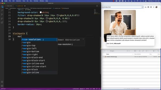Click the browser profile avatar
161x90 pixels.
point(156,7)
